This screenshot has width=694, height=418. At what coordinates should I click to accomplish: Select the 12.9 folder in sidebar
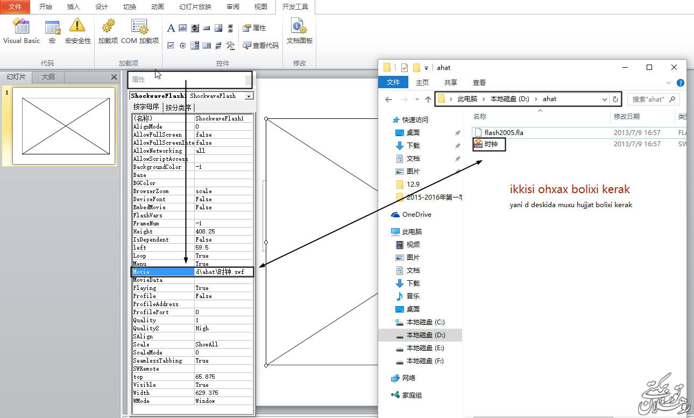(x=408, y=185)
